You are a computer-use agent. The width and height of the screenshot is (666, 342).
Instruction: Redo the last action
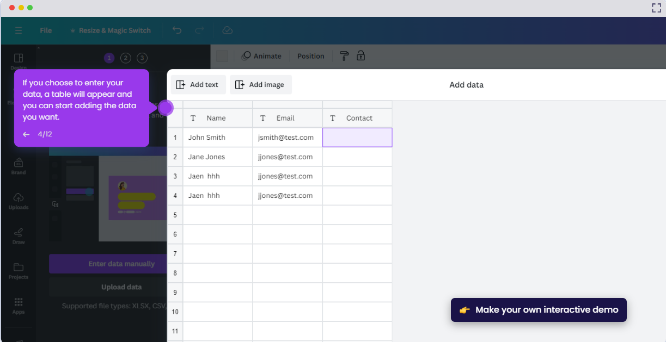[x=198, y=30]
